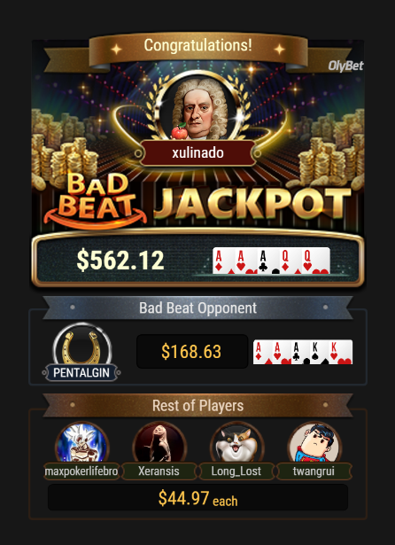The image size is (395, 545).
Task: Click the Congratulations! banner
Action: coord(198,46)
